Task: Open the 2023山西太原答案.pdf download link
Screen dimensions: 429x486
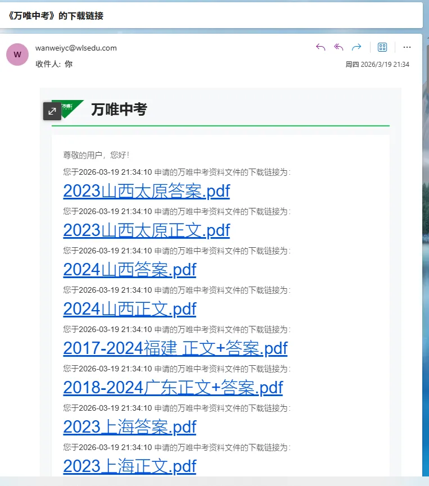Action: coord(147,191)
